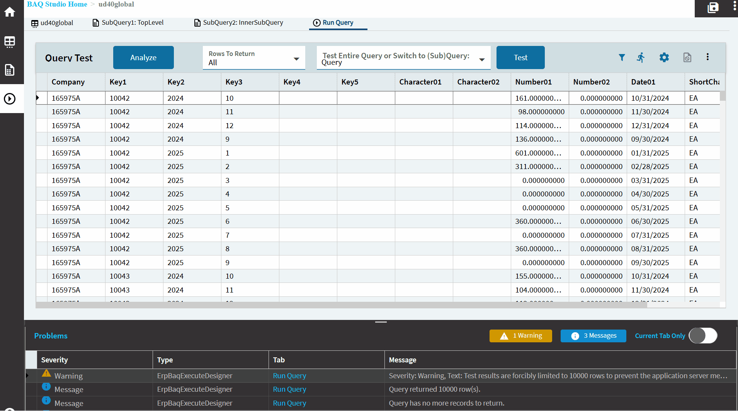Click the results grid horizontal scrollbar

point(340,305)
